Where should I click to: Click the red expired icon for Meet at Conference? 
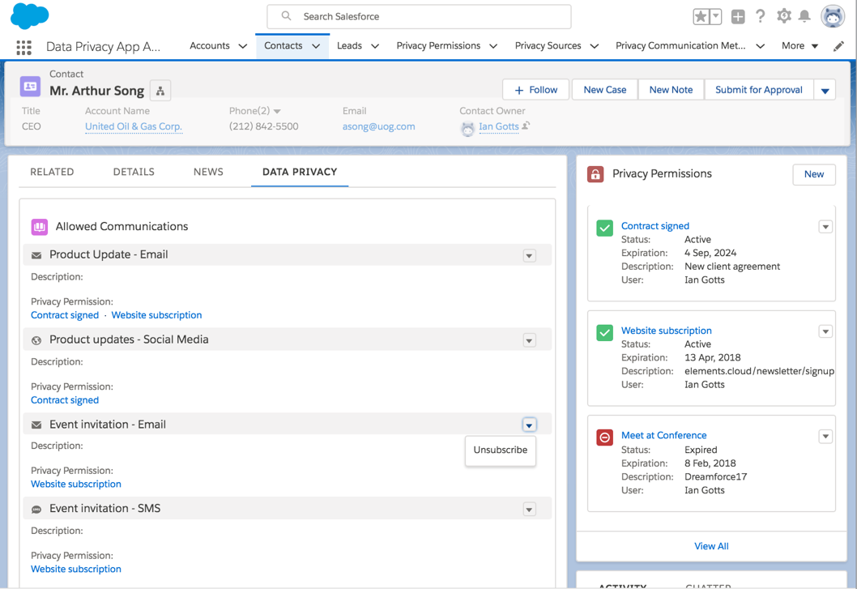tap(604, 437)
